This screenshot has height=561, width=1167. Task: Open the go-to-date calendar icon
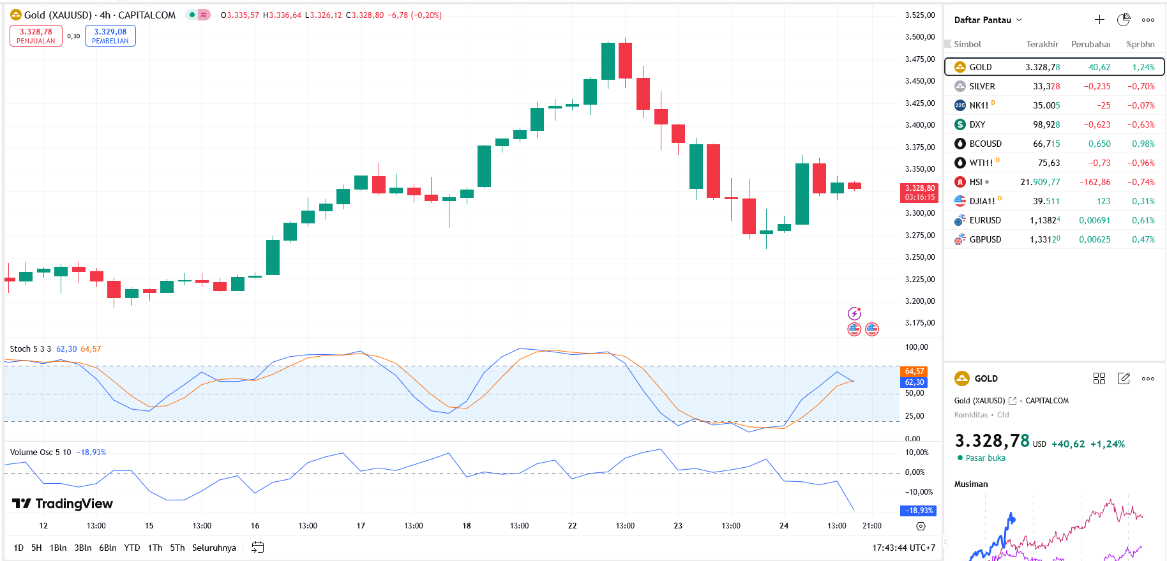click(x=257, y=548)
